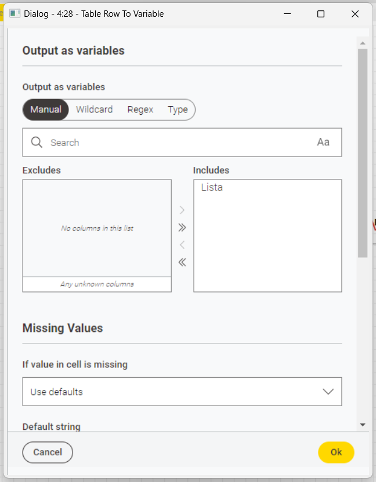Click the scrollbar up arrow

pyautogui.click(x=363, y=43)
